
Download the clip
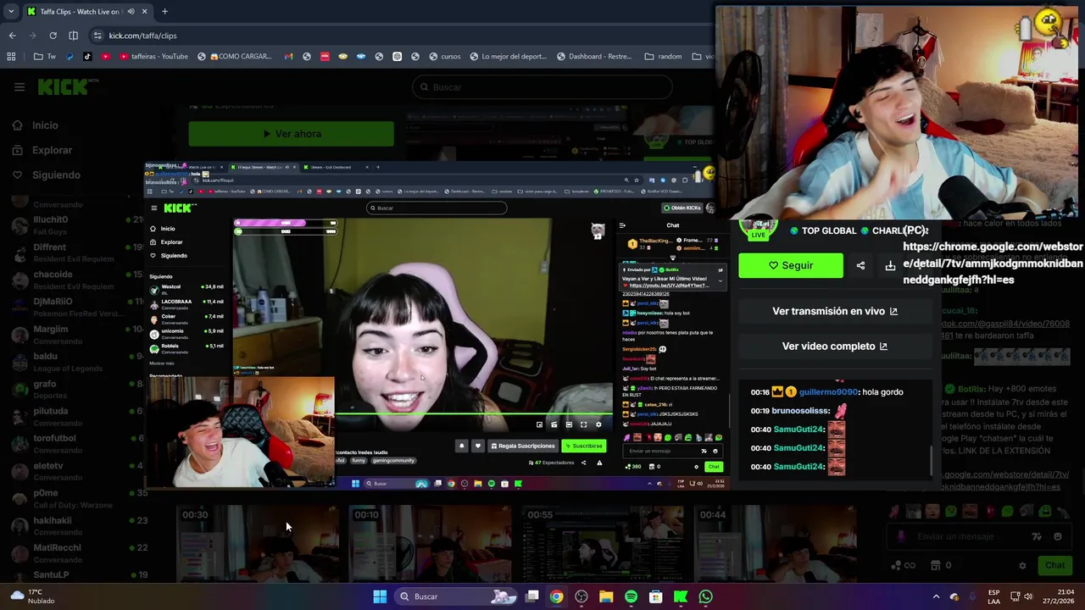[x=890, y=265]
